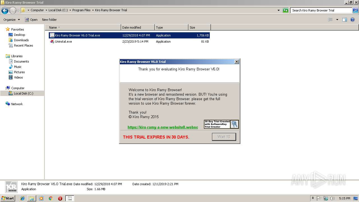Click the Wait 10 button
This screenshot has height=202, width=359.
pyautogui.click(x=224, y=137)
